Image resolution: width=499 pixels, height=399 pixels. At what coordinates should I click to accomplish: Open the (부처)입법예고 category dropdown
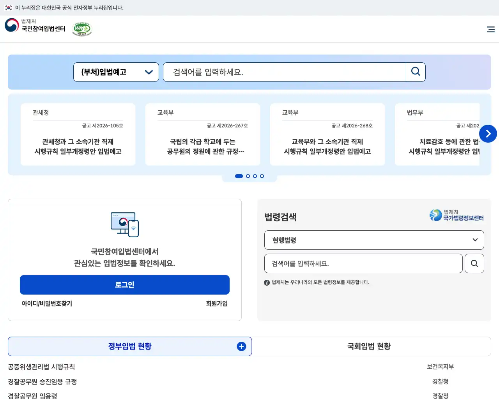pos(116,72)
